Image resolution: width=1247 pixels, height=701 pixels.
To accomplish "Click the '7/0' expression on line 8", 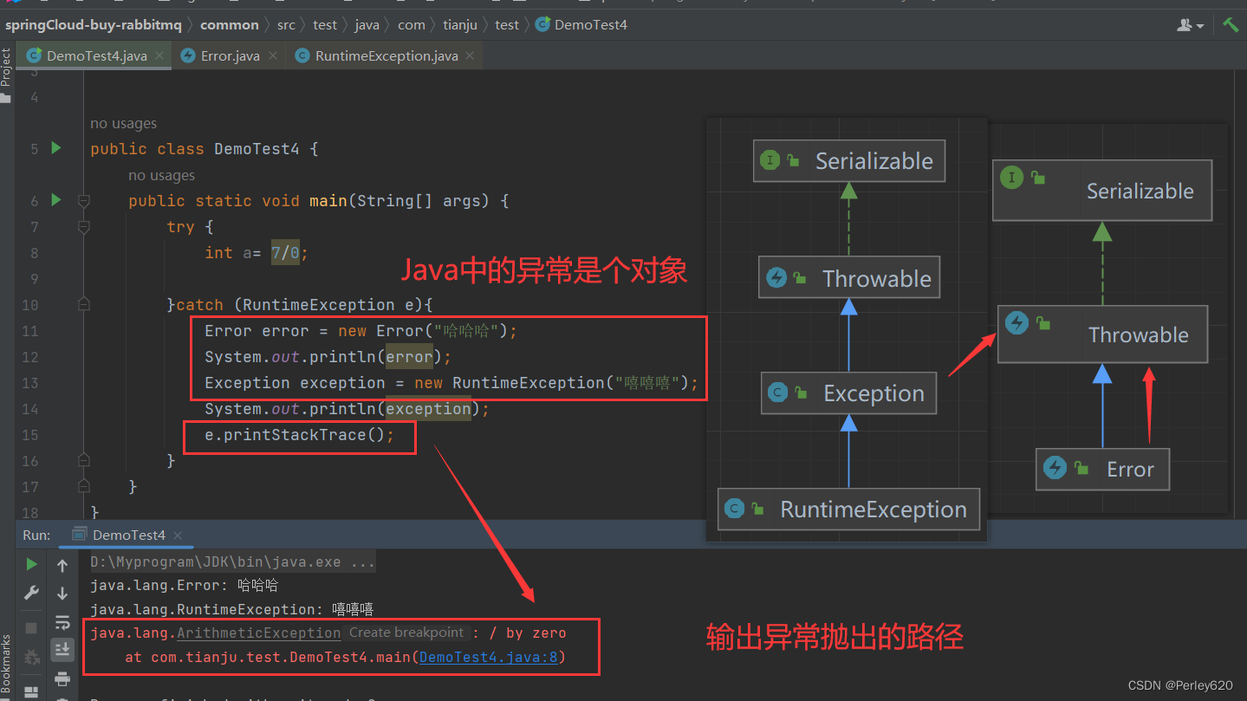I will click(x=285, y=253).
